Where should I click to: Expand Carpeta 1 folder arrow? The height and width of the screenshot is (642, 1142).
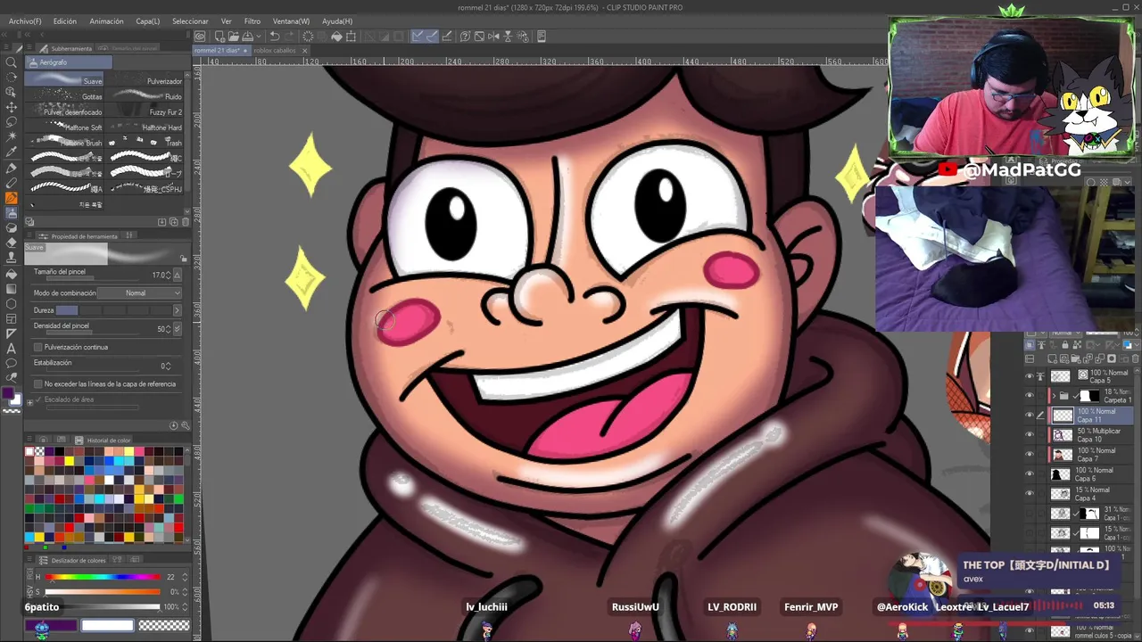coord(1054,396)
